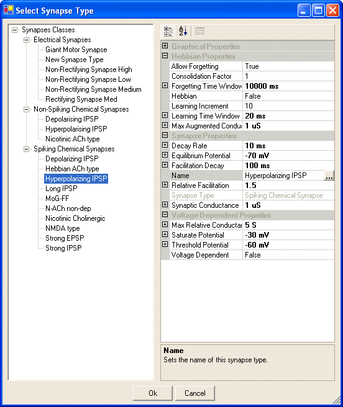The width and height of the screenshot is (343, 407).
Task: Edit the Name value Hyperpolarizing IPSP
Action: tap(283, 176)
